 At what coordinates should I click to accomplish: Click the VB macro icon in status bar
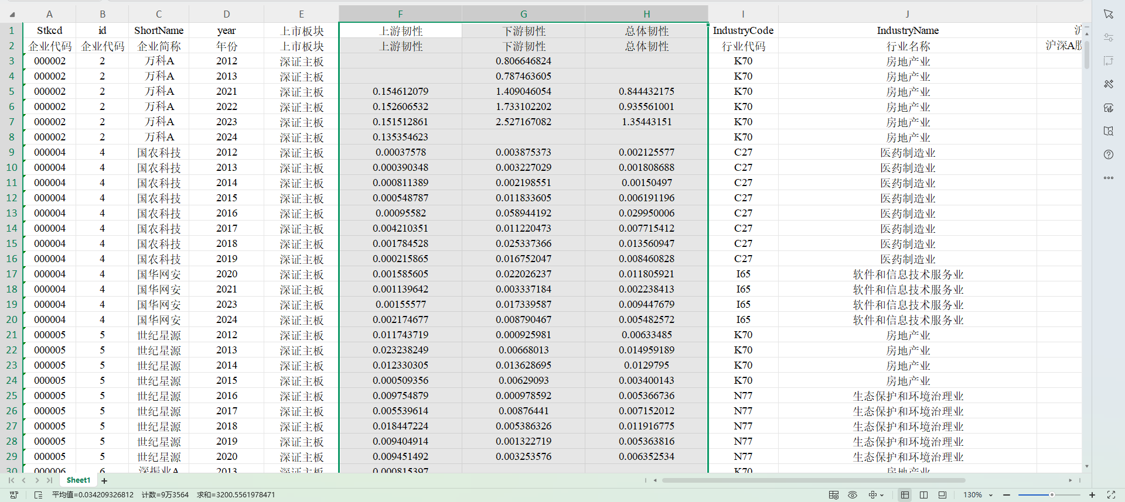[14, 495]
